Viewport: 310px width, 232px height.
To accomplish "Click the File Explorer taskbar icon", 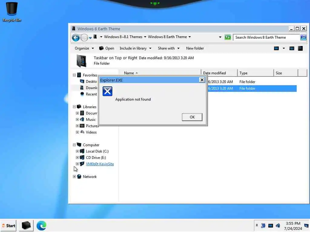I will [26, 225].
